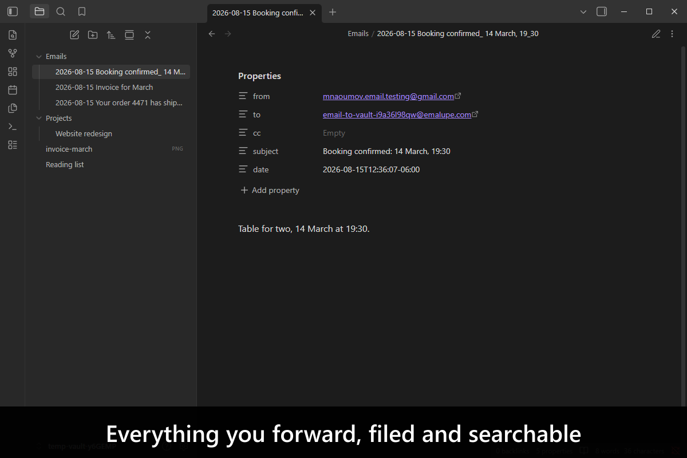
Task: Open graph view from ribbon
Action: [13, 53]
